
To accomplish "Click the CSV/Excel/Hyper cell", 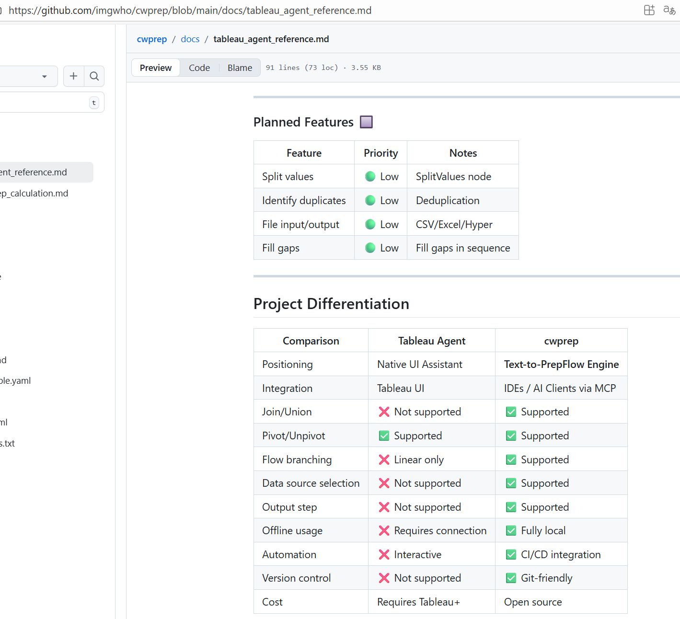I will coord(463,224).
